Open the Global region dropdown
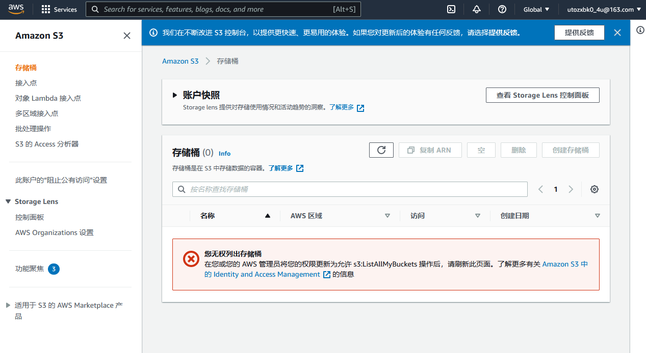This screenshot has width=646, height=353. (x=536, y=9)
